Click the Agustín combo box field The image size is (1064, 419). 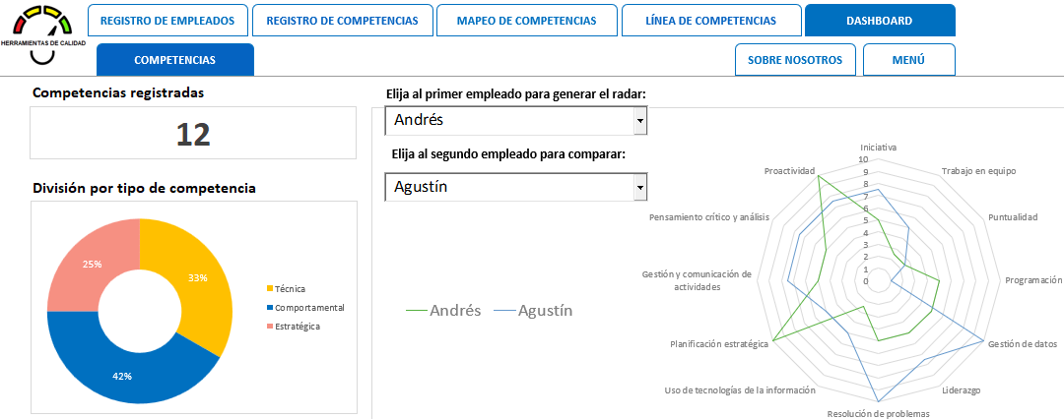pyautogui.click(x=508, y=187)
